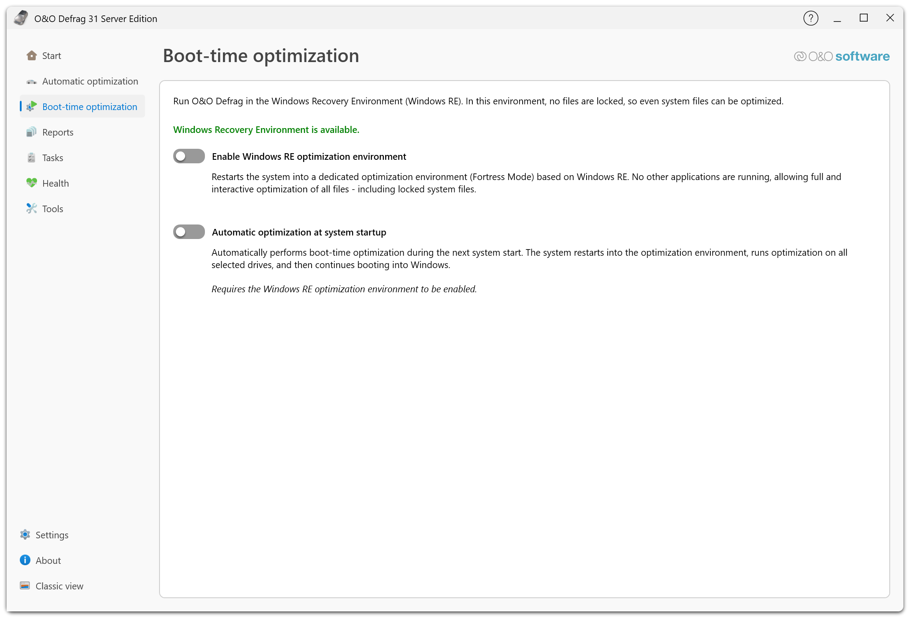Open the Tasks section
The height and width of the screenshot is (618, 910).
(x=82, y=158)
